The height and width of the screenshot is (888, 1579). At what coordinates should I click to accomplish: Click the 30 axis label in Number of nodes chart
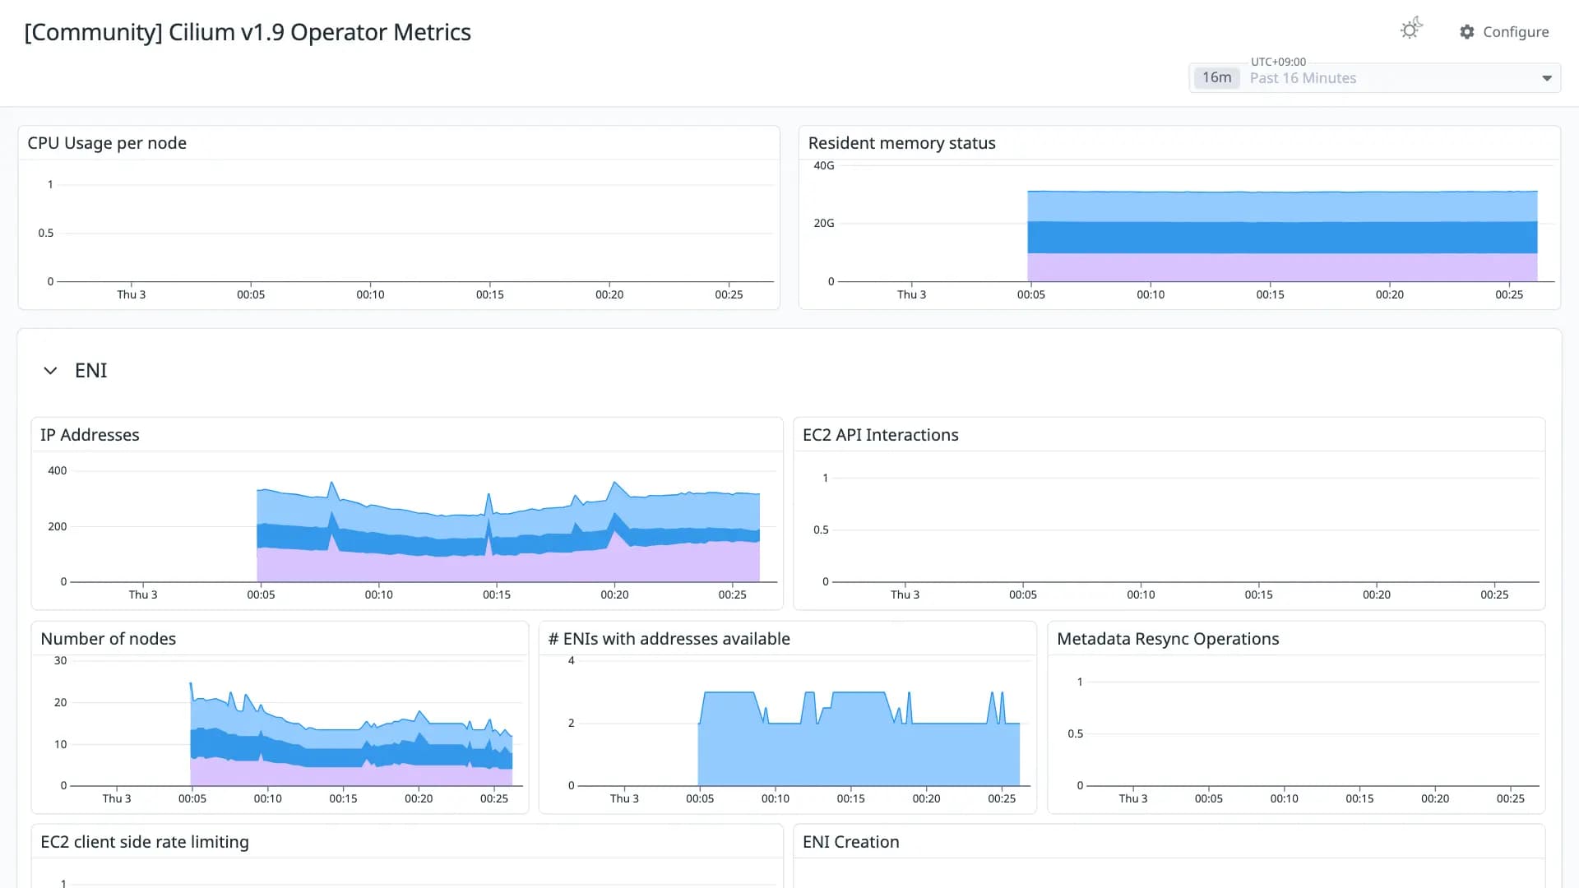point(60,660)
